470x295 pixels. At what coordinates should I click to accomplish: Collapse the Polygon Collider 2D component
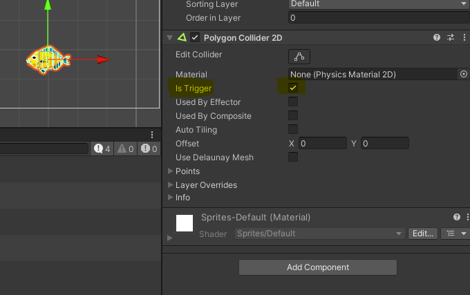pos(169,38)
